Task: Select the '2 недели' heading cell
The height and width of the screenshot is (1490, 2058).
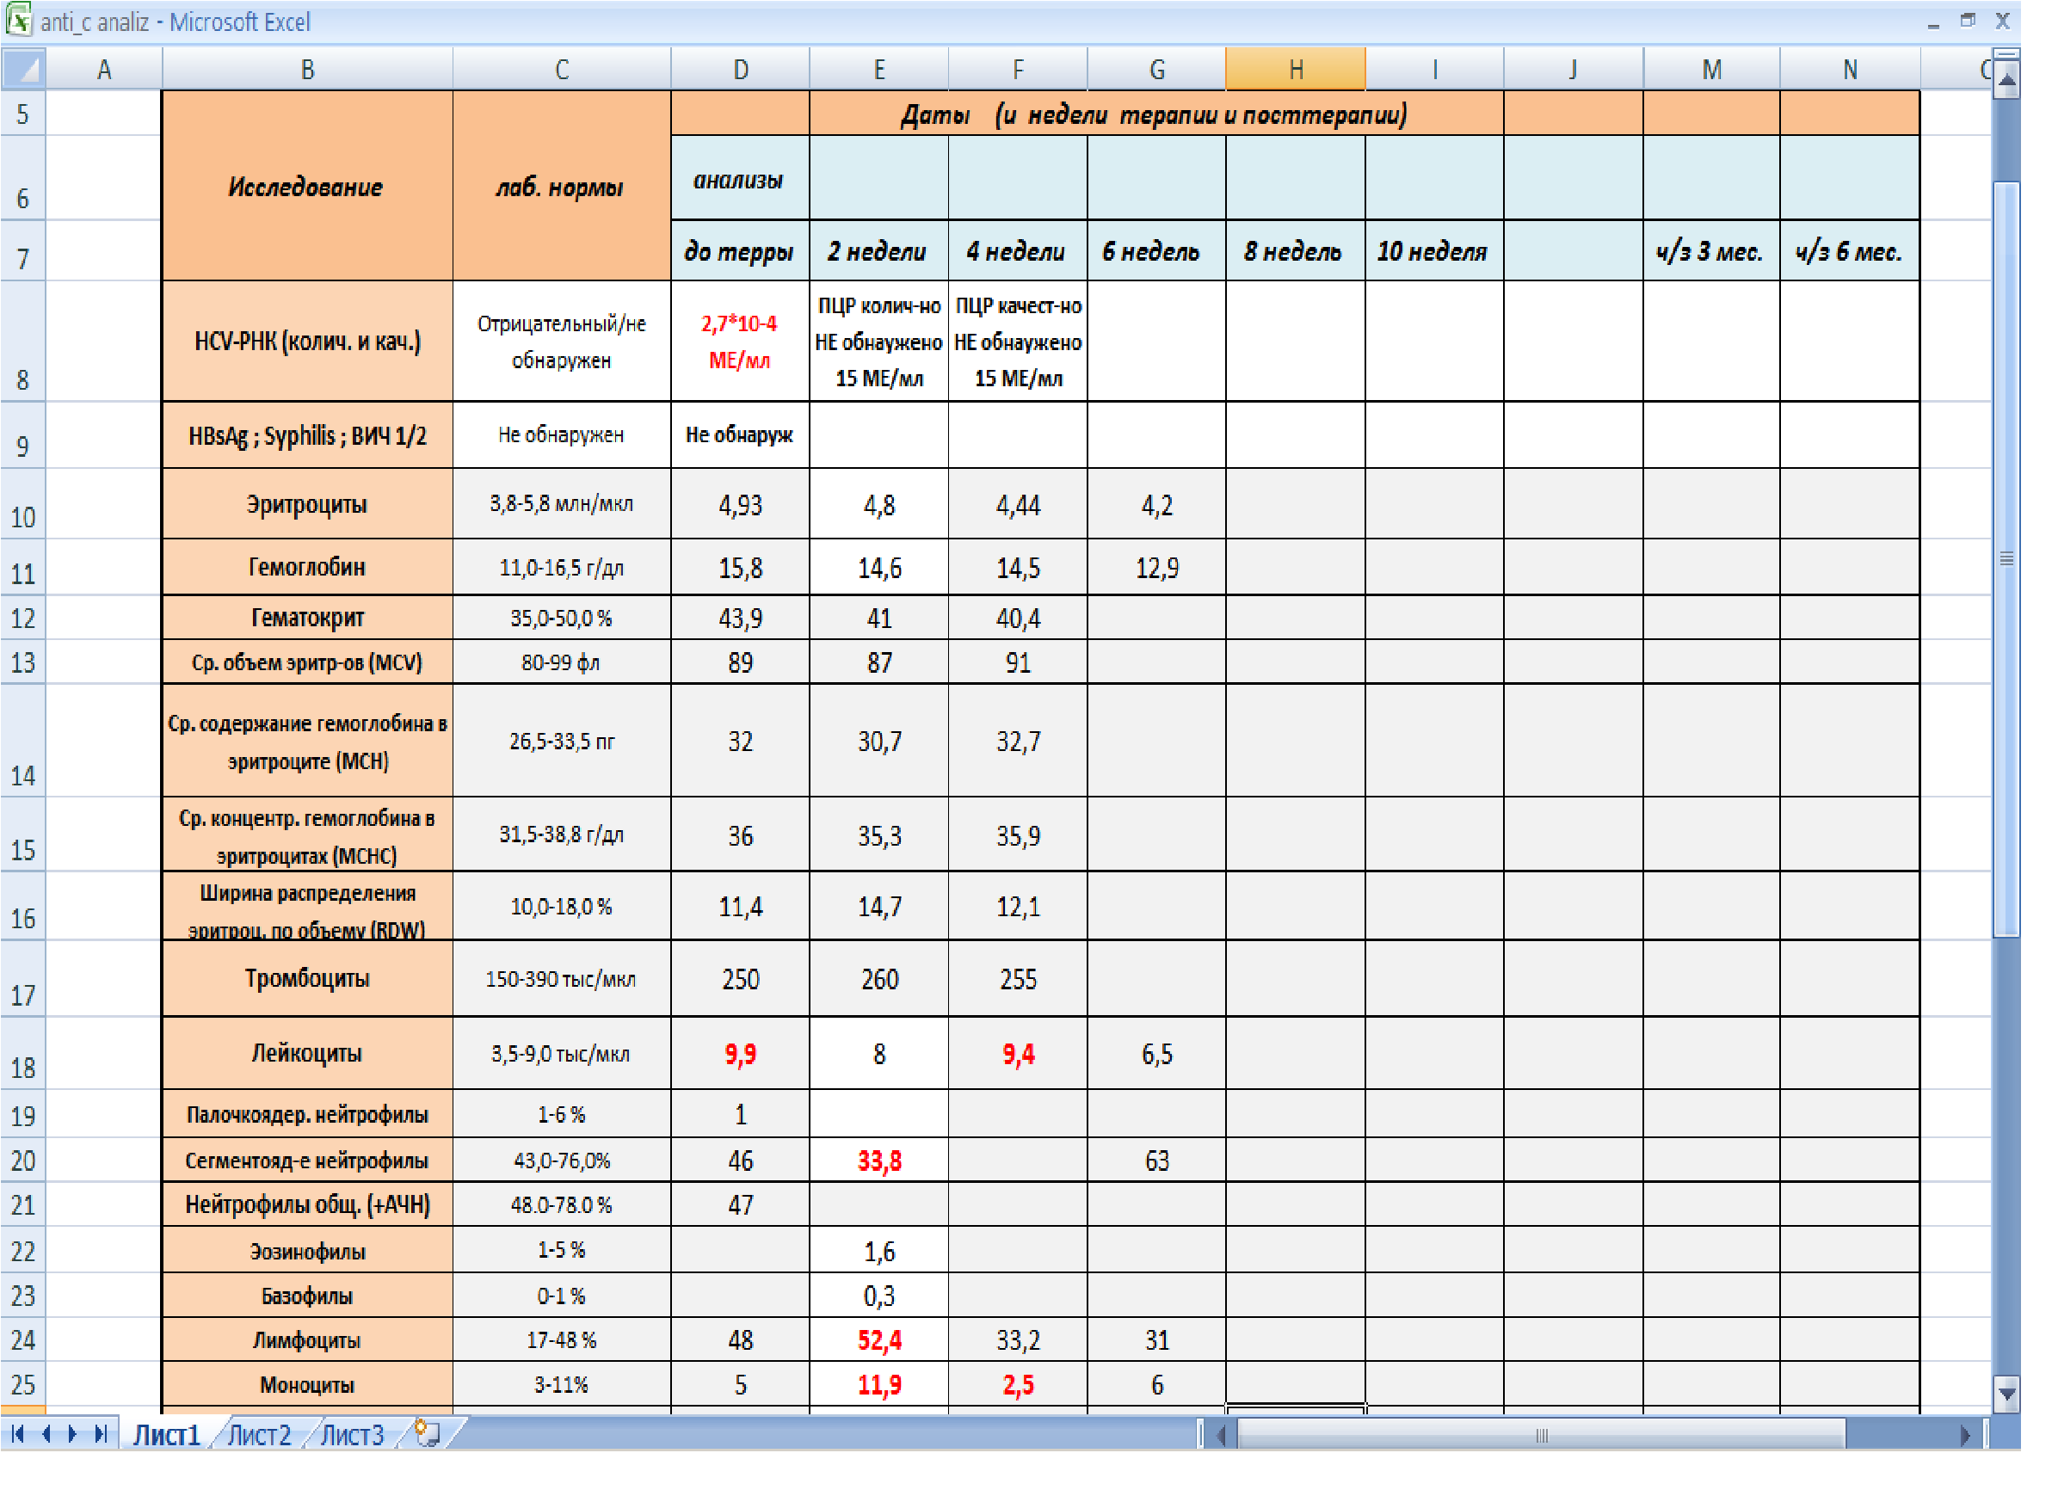Action: (879, 250)
